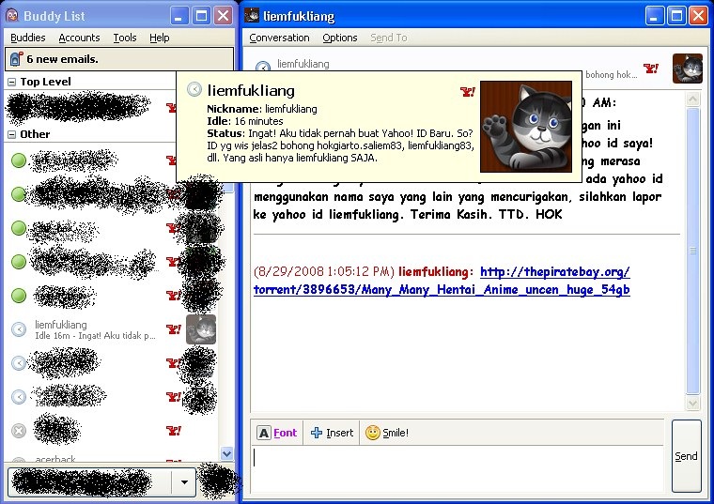Minimize the Buddy List window

tap(179, 16)
